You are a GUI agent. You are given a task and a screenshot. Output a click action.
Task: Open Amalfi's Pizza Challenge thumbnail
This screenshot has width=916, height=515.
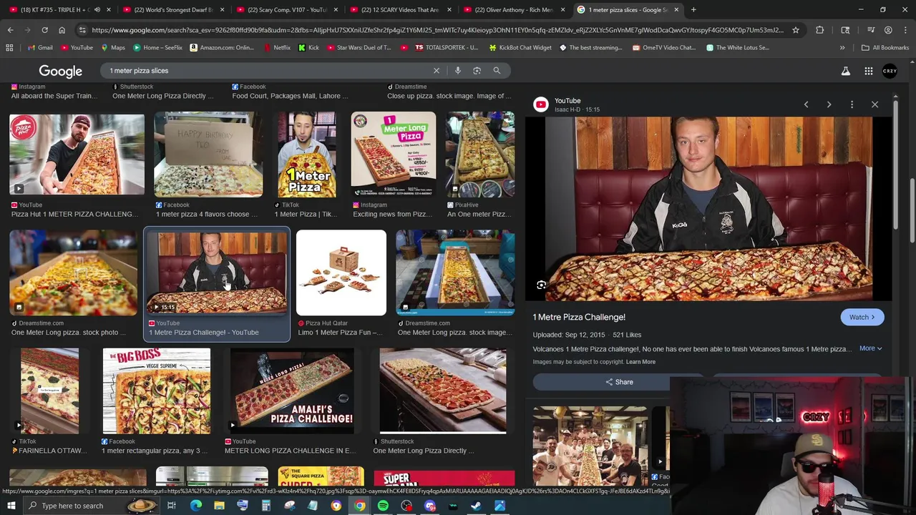point(292,391)
